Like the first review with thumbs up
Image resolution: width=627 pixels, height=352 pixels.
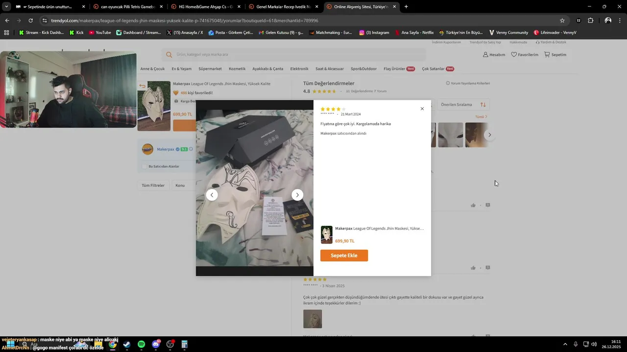[473, 205]
